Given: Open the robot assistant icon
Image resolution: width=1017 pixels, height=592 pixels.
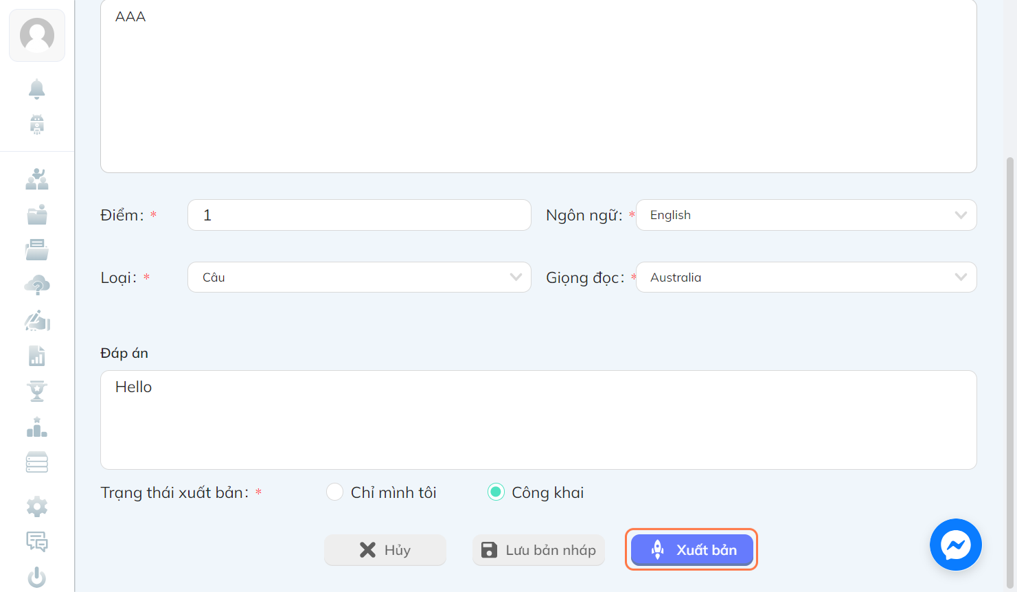Looking at the screenshot, I should [x=37, y=124].
